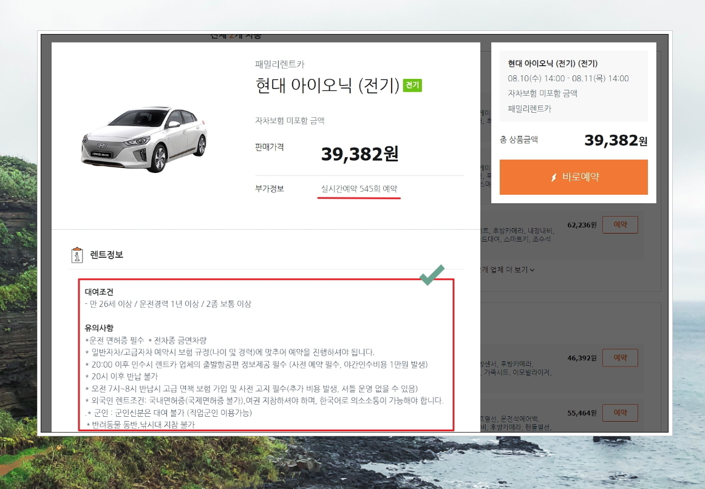This screenshot has width=705, height=489.
Task: Click the 유의사항 heading
Action: [99, 328]
